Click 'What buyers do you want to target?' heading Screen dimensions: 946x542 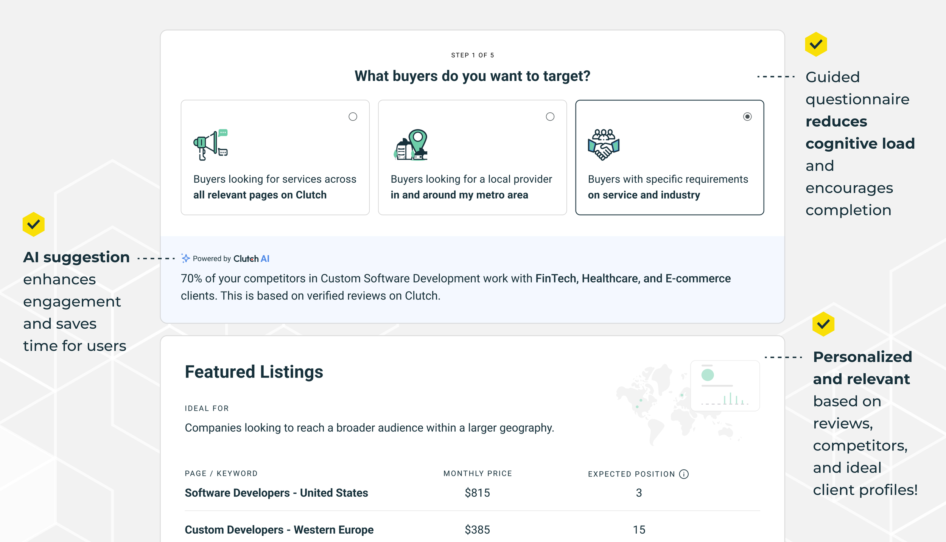click(472, 76)
